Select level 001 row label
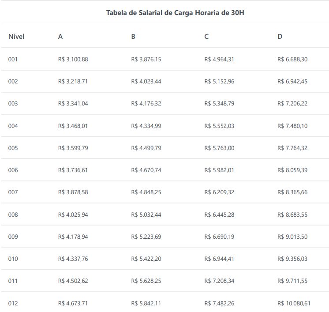Image resolution: width=329 pixels, height=312 pixels. pyautogui.click(x=13, y=59)
